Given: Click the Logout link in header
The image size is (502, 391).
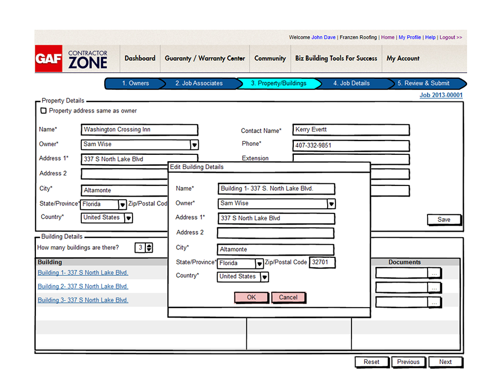Looking at the screenshot, I should click(450, 38).
